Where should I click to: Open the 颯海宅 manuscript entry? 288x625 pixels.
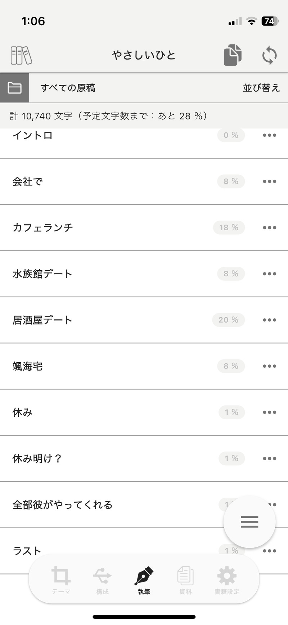tap(28, 366)
